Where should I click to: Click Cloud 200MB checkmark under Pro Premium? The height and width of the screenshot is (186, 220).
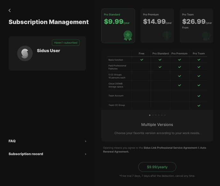179,85
